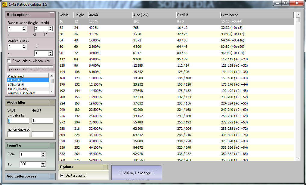Click down arrow of Predefined list scrollbar
Image resolution: width=306 pixels, height=185 pixels.
tap(51, 91)
